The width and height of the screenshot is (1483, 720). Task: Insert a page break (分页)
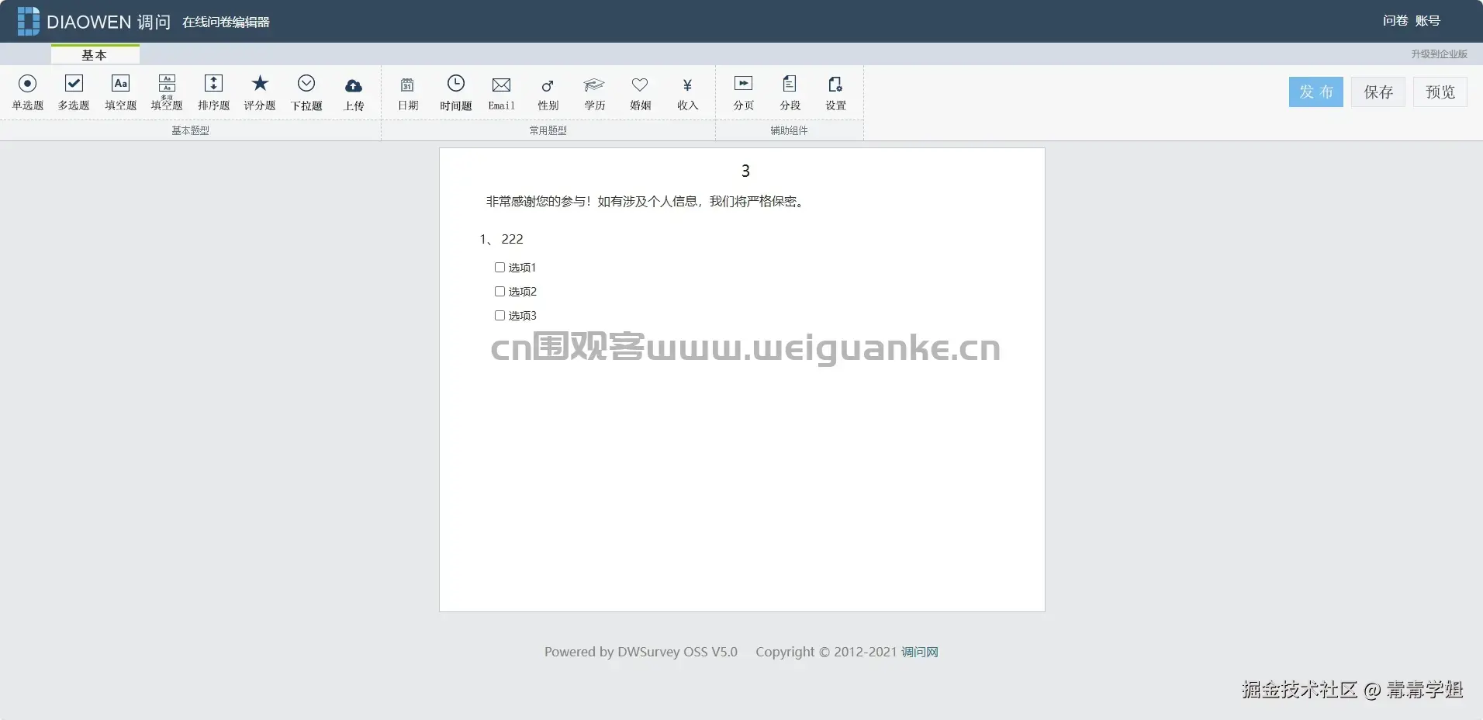point(743,92)
